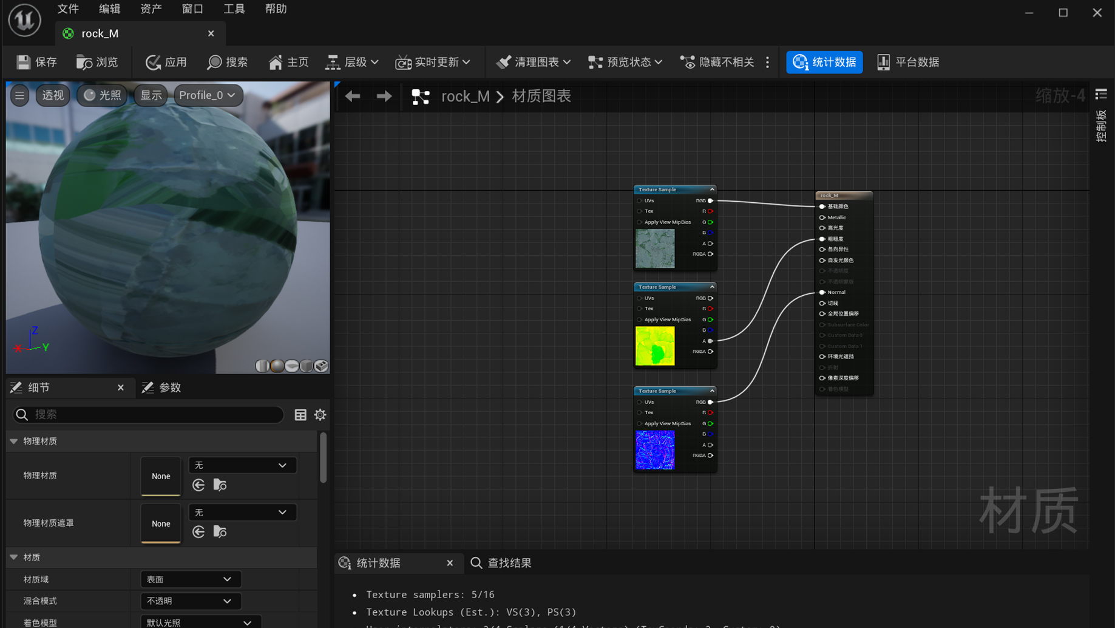
Task: Click the details search field
Action: pyautogui.click(x=149, y=414)
